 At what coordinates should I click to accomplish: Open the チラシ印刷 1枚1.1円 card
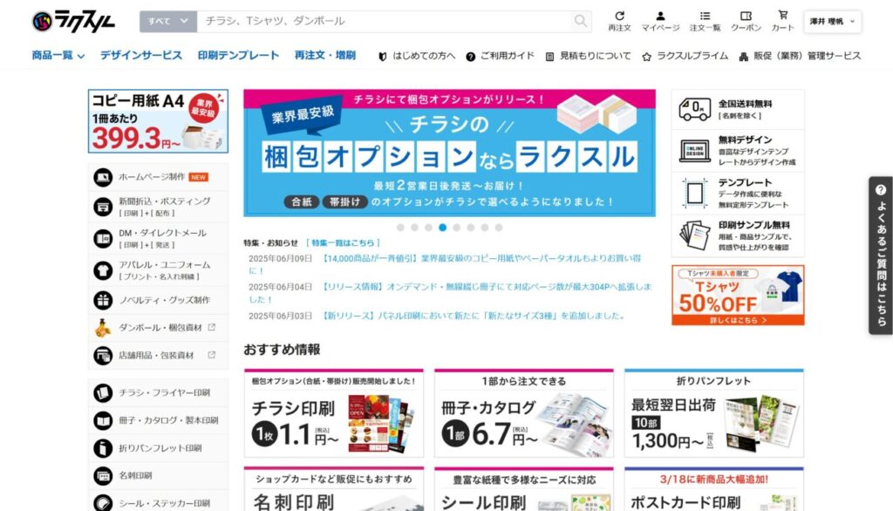point(334,413)
